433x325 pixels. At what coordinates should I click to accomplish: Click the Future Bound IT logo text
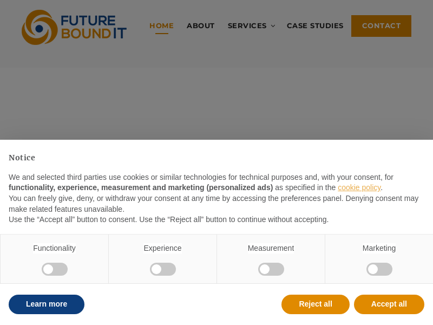(93, 27)
